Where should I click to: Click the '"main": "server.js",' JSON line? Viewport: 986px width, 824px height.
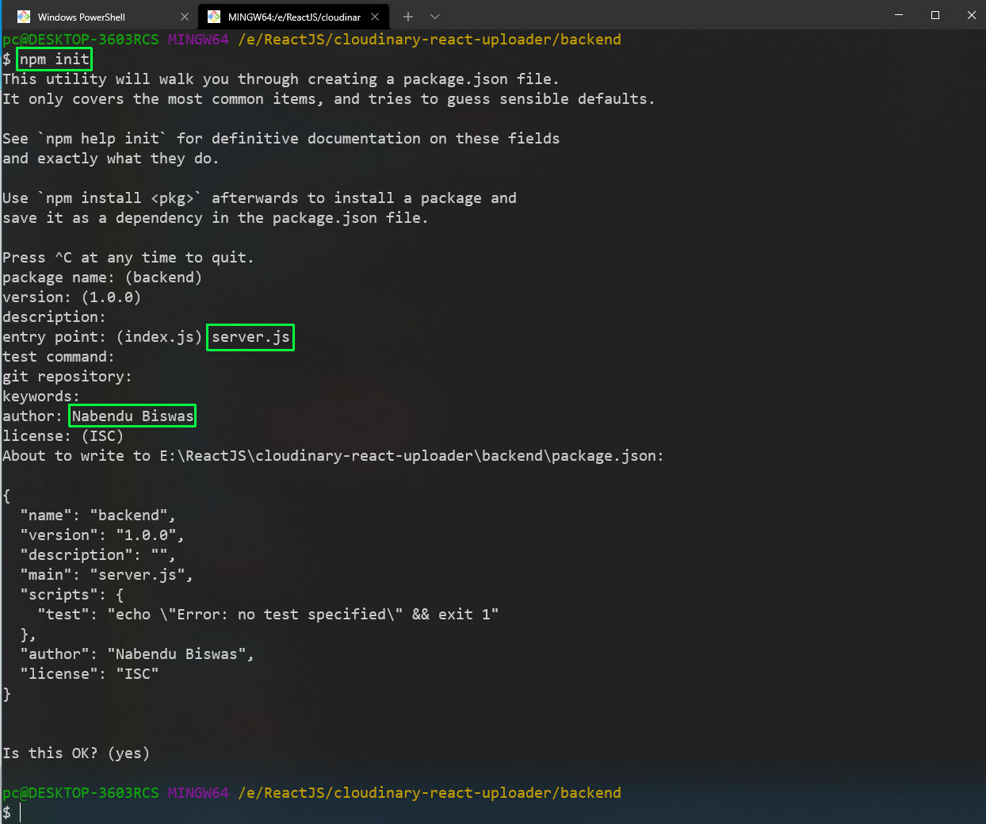(x=106, y=575)
